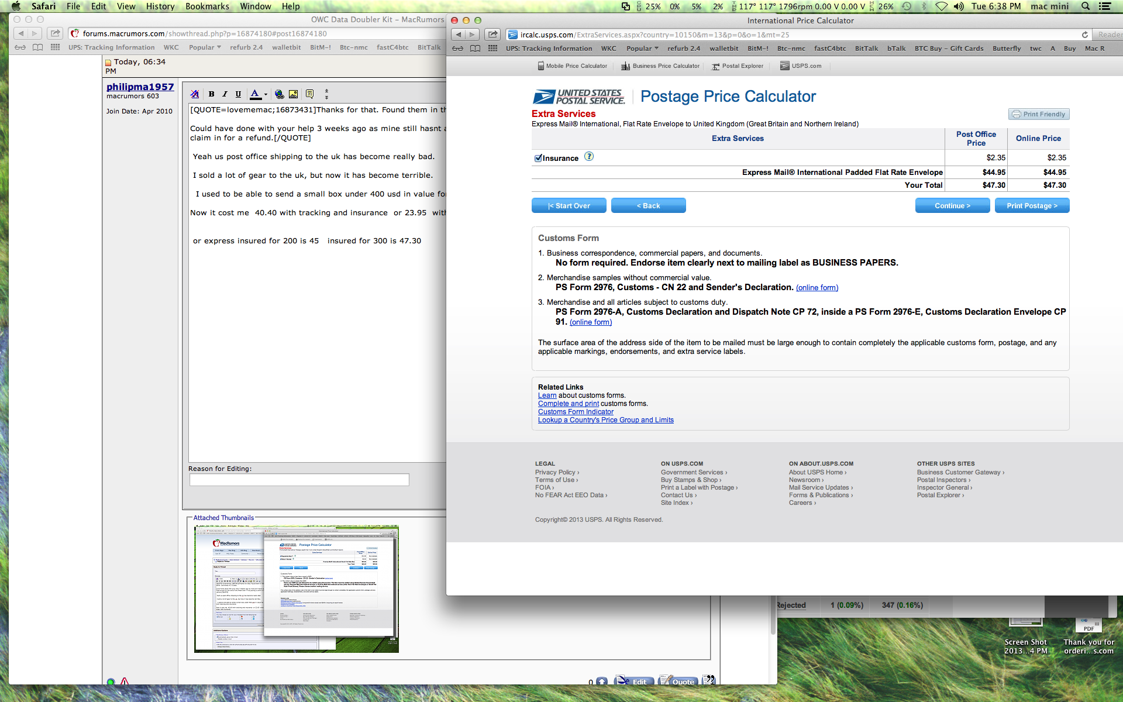Click the Print Friendly button

point(1039,114)
